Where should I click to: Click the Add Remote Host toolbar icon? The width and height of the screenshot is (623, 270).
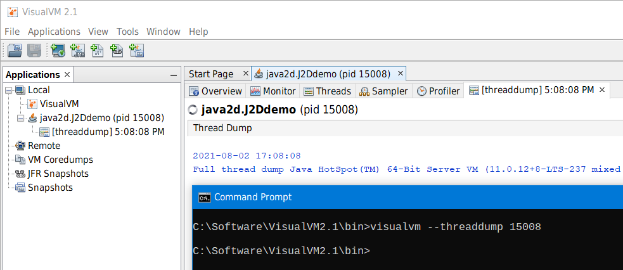[58, 51]
